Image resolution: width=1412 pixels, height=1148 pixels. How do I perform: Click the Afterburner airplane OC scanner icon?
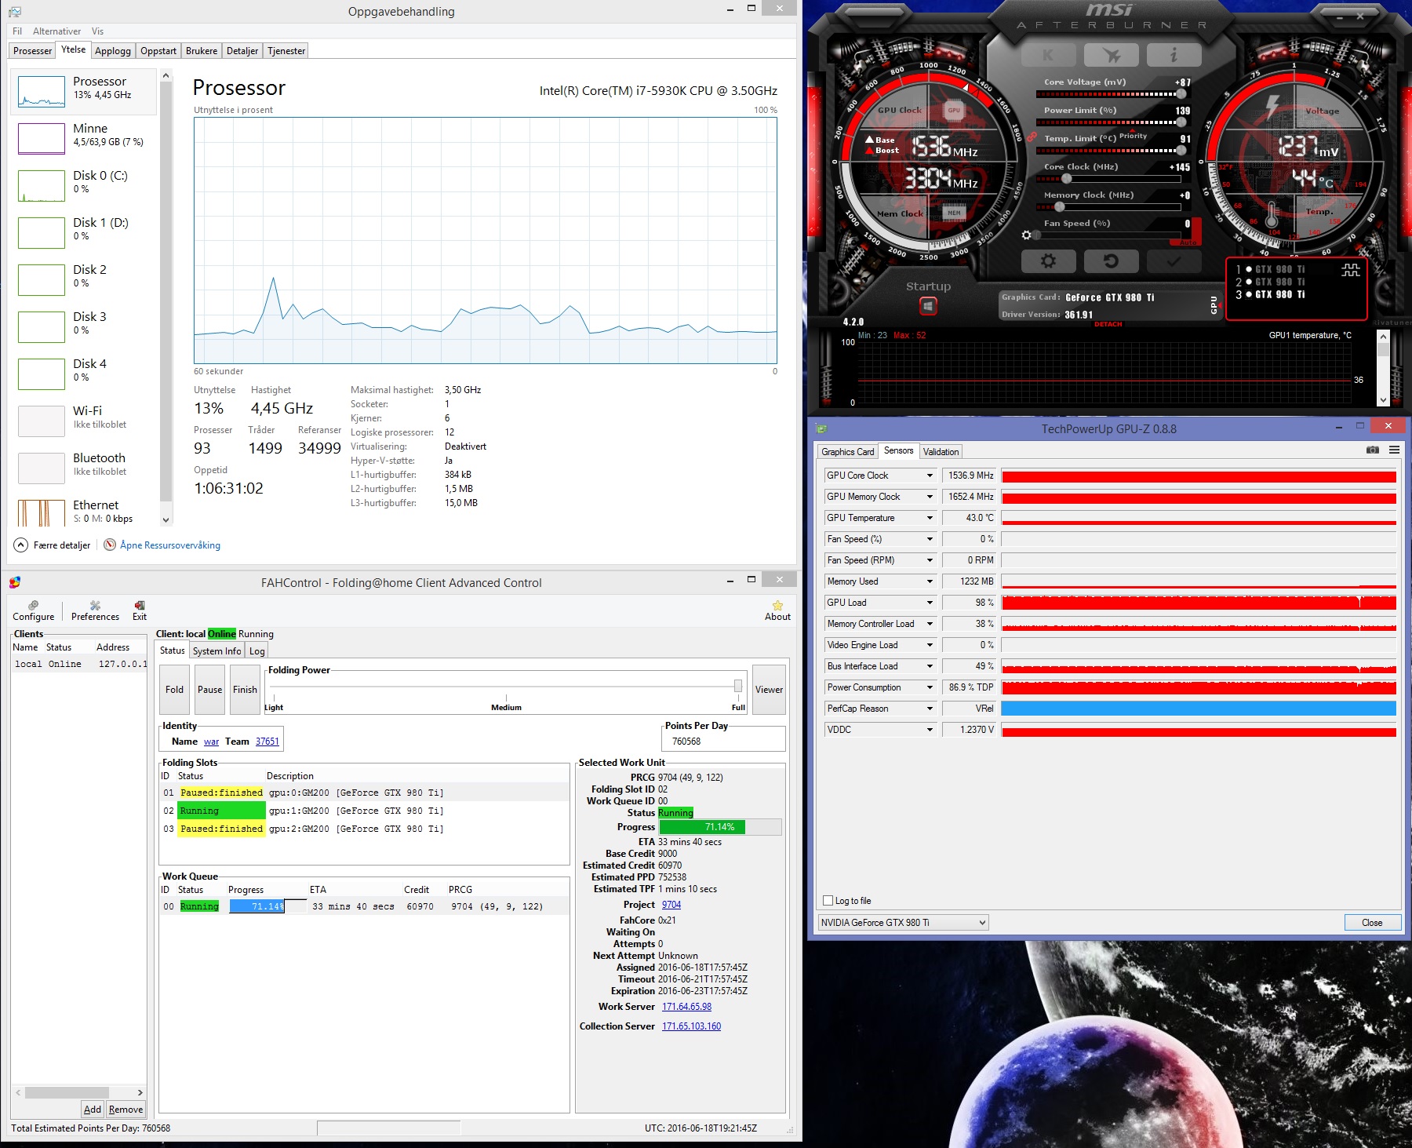click(1111, 55)
